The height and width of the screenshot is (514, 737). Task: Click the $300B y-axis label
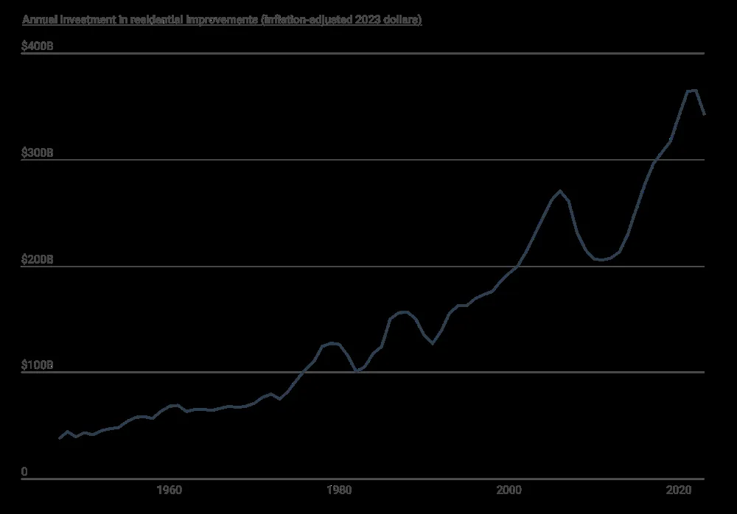[x=38, y=152]
